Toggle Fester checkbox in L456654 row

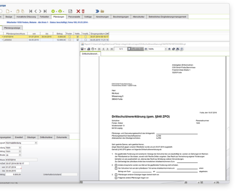pos(70,40)
